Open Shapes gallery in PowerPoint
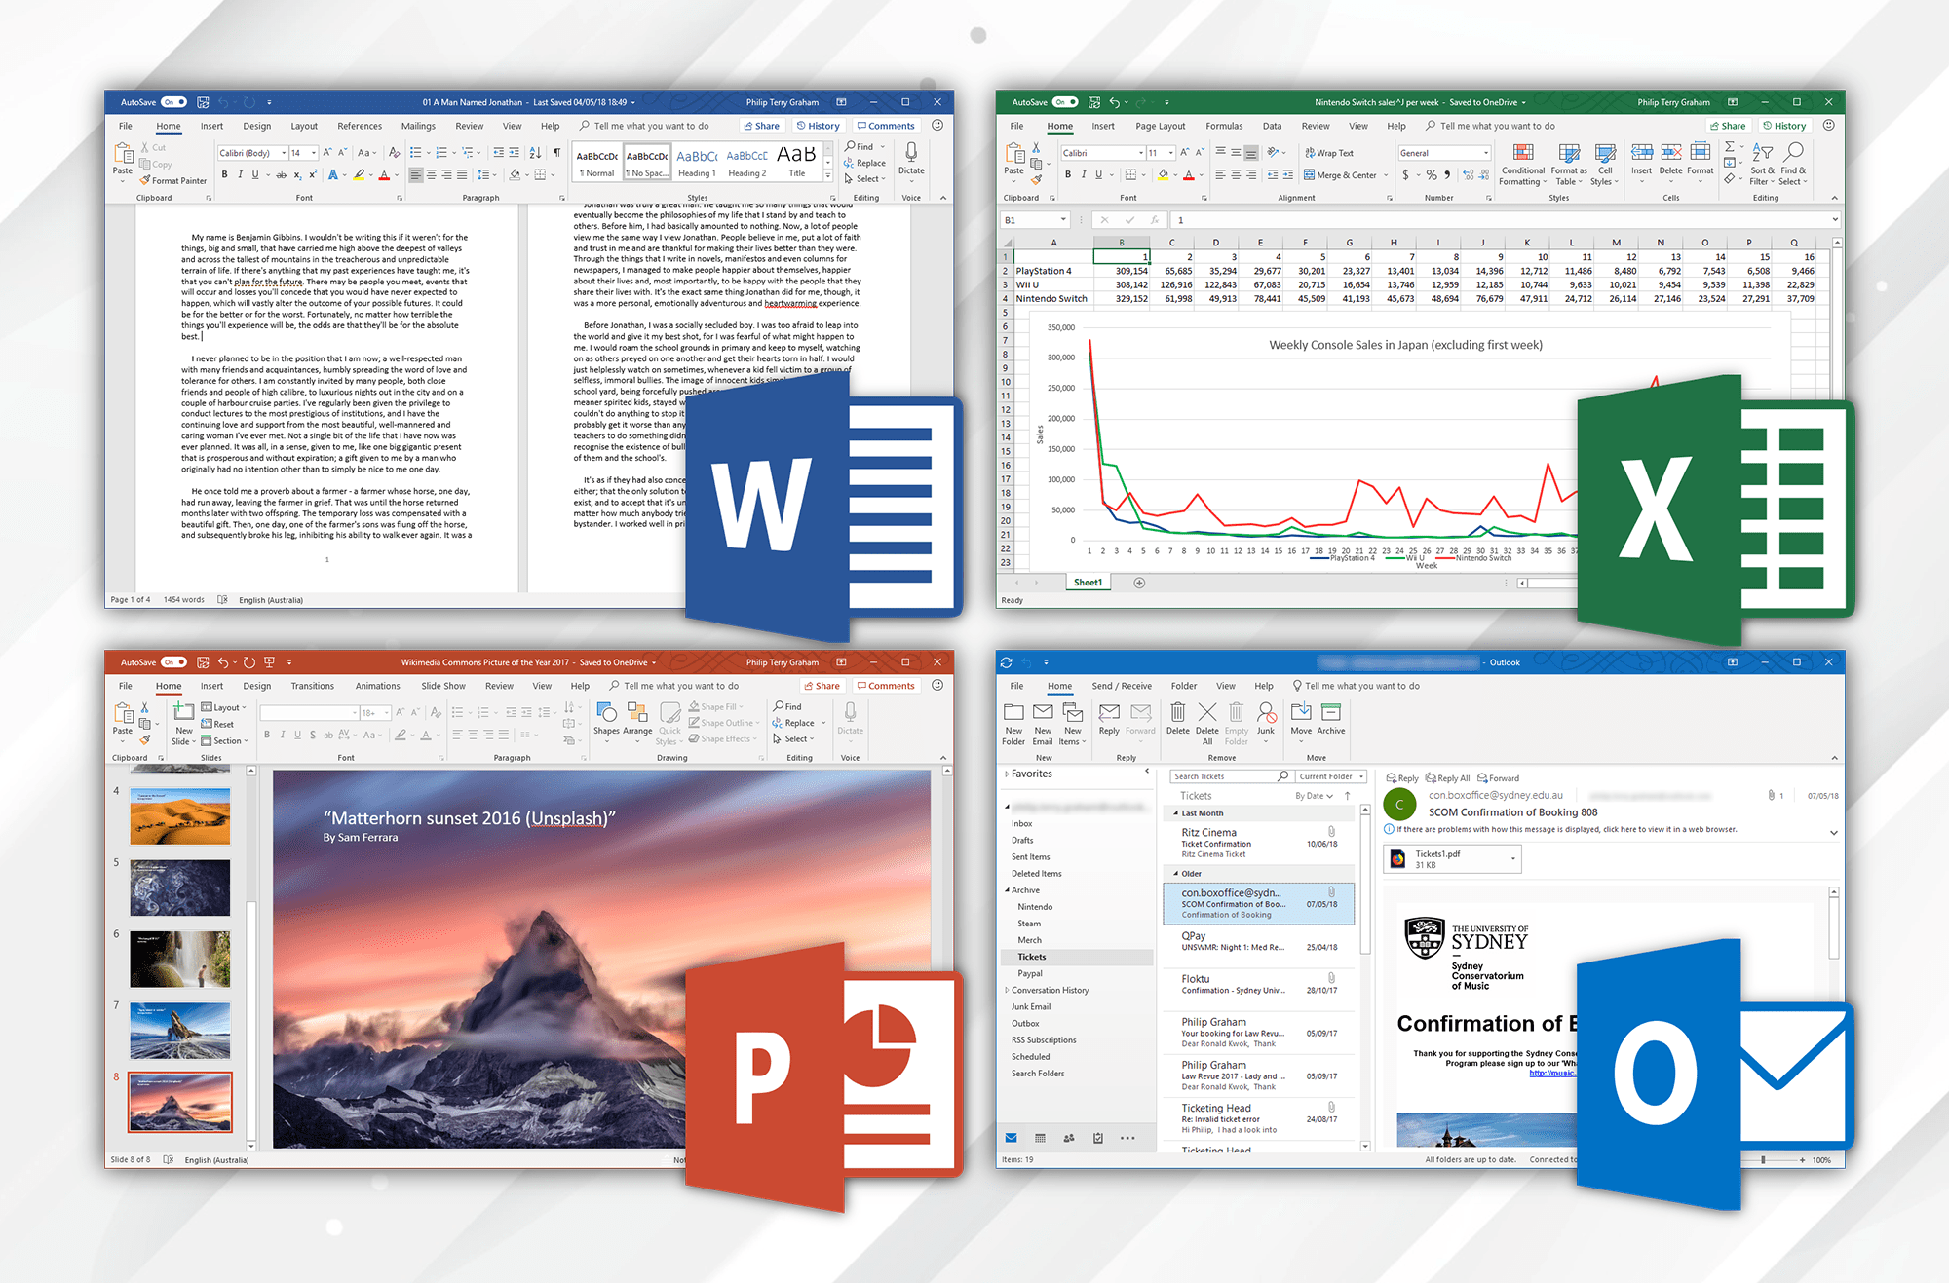Viewport: 1949px width, 1283px height. [606, 719]
